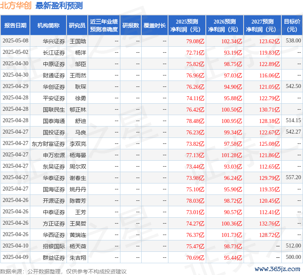Click researcher name 马良
This screenshot has width=303, height=275.
81,132
